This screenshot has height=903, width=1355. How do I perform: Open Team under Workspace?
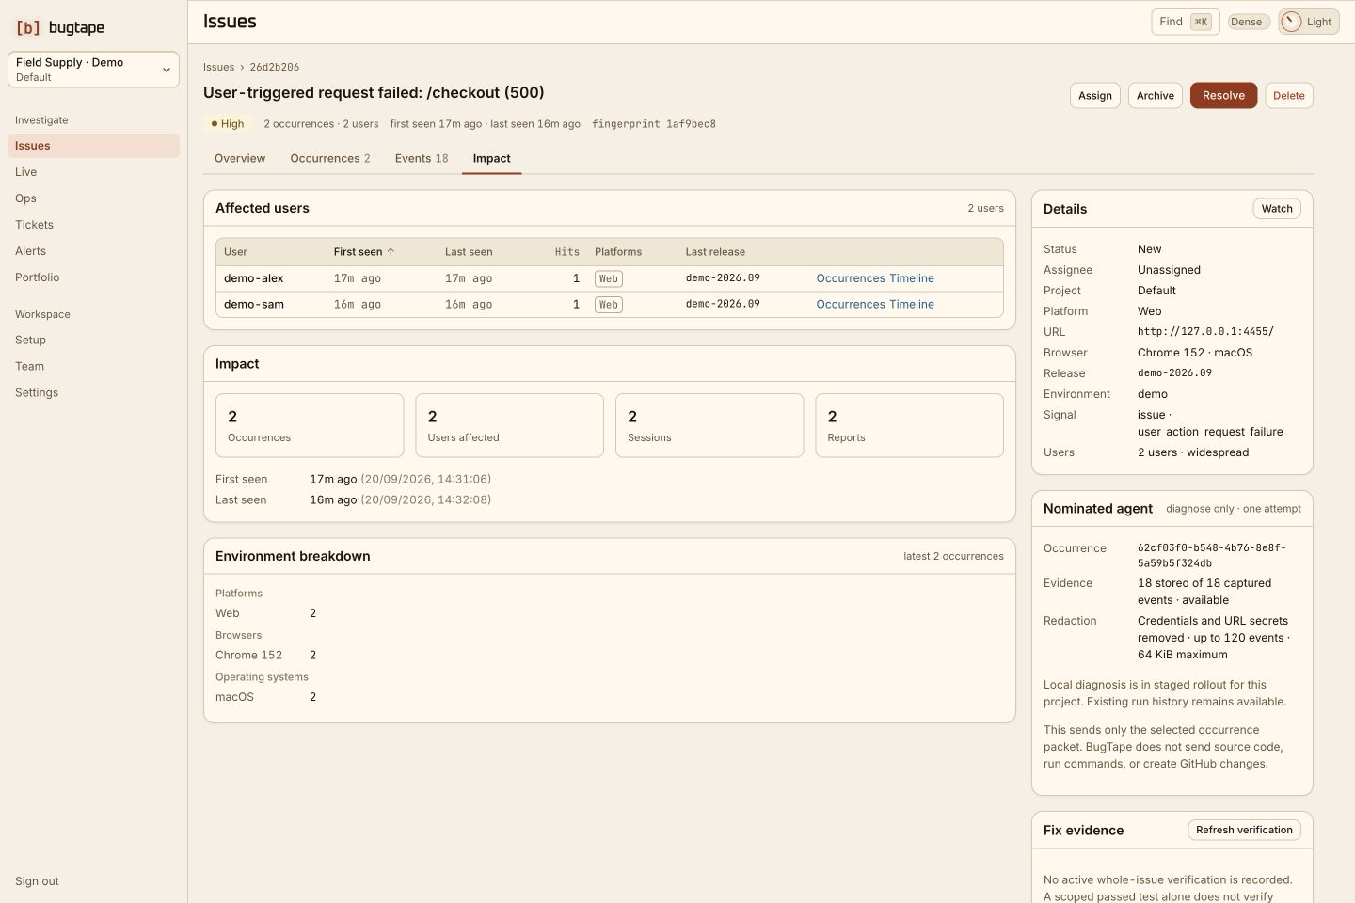(93, 366)
